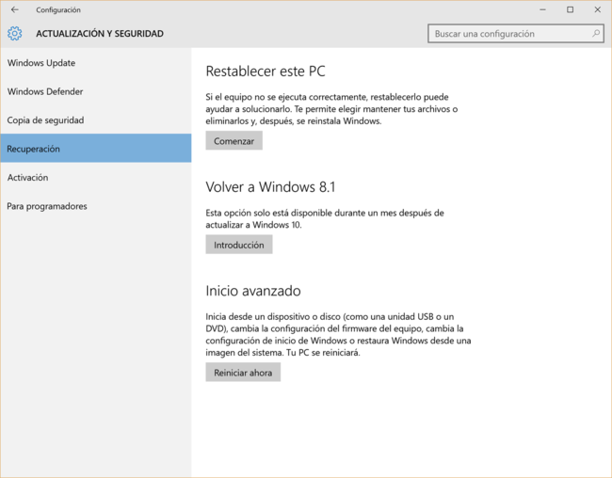The width and height of the screenshot is (612, 478).
Task: Click the magnifier search icon
Action: pyautogui.click(x=596, y=34)
